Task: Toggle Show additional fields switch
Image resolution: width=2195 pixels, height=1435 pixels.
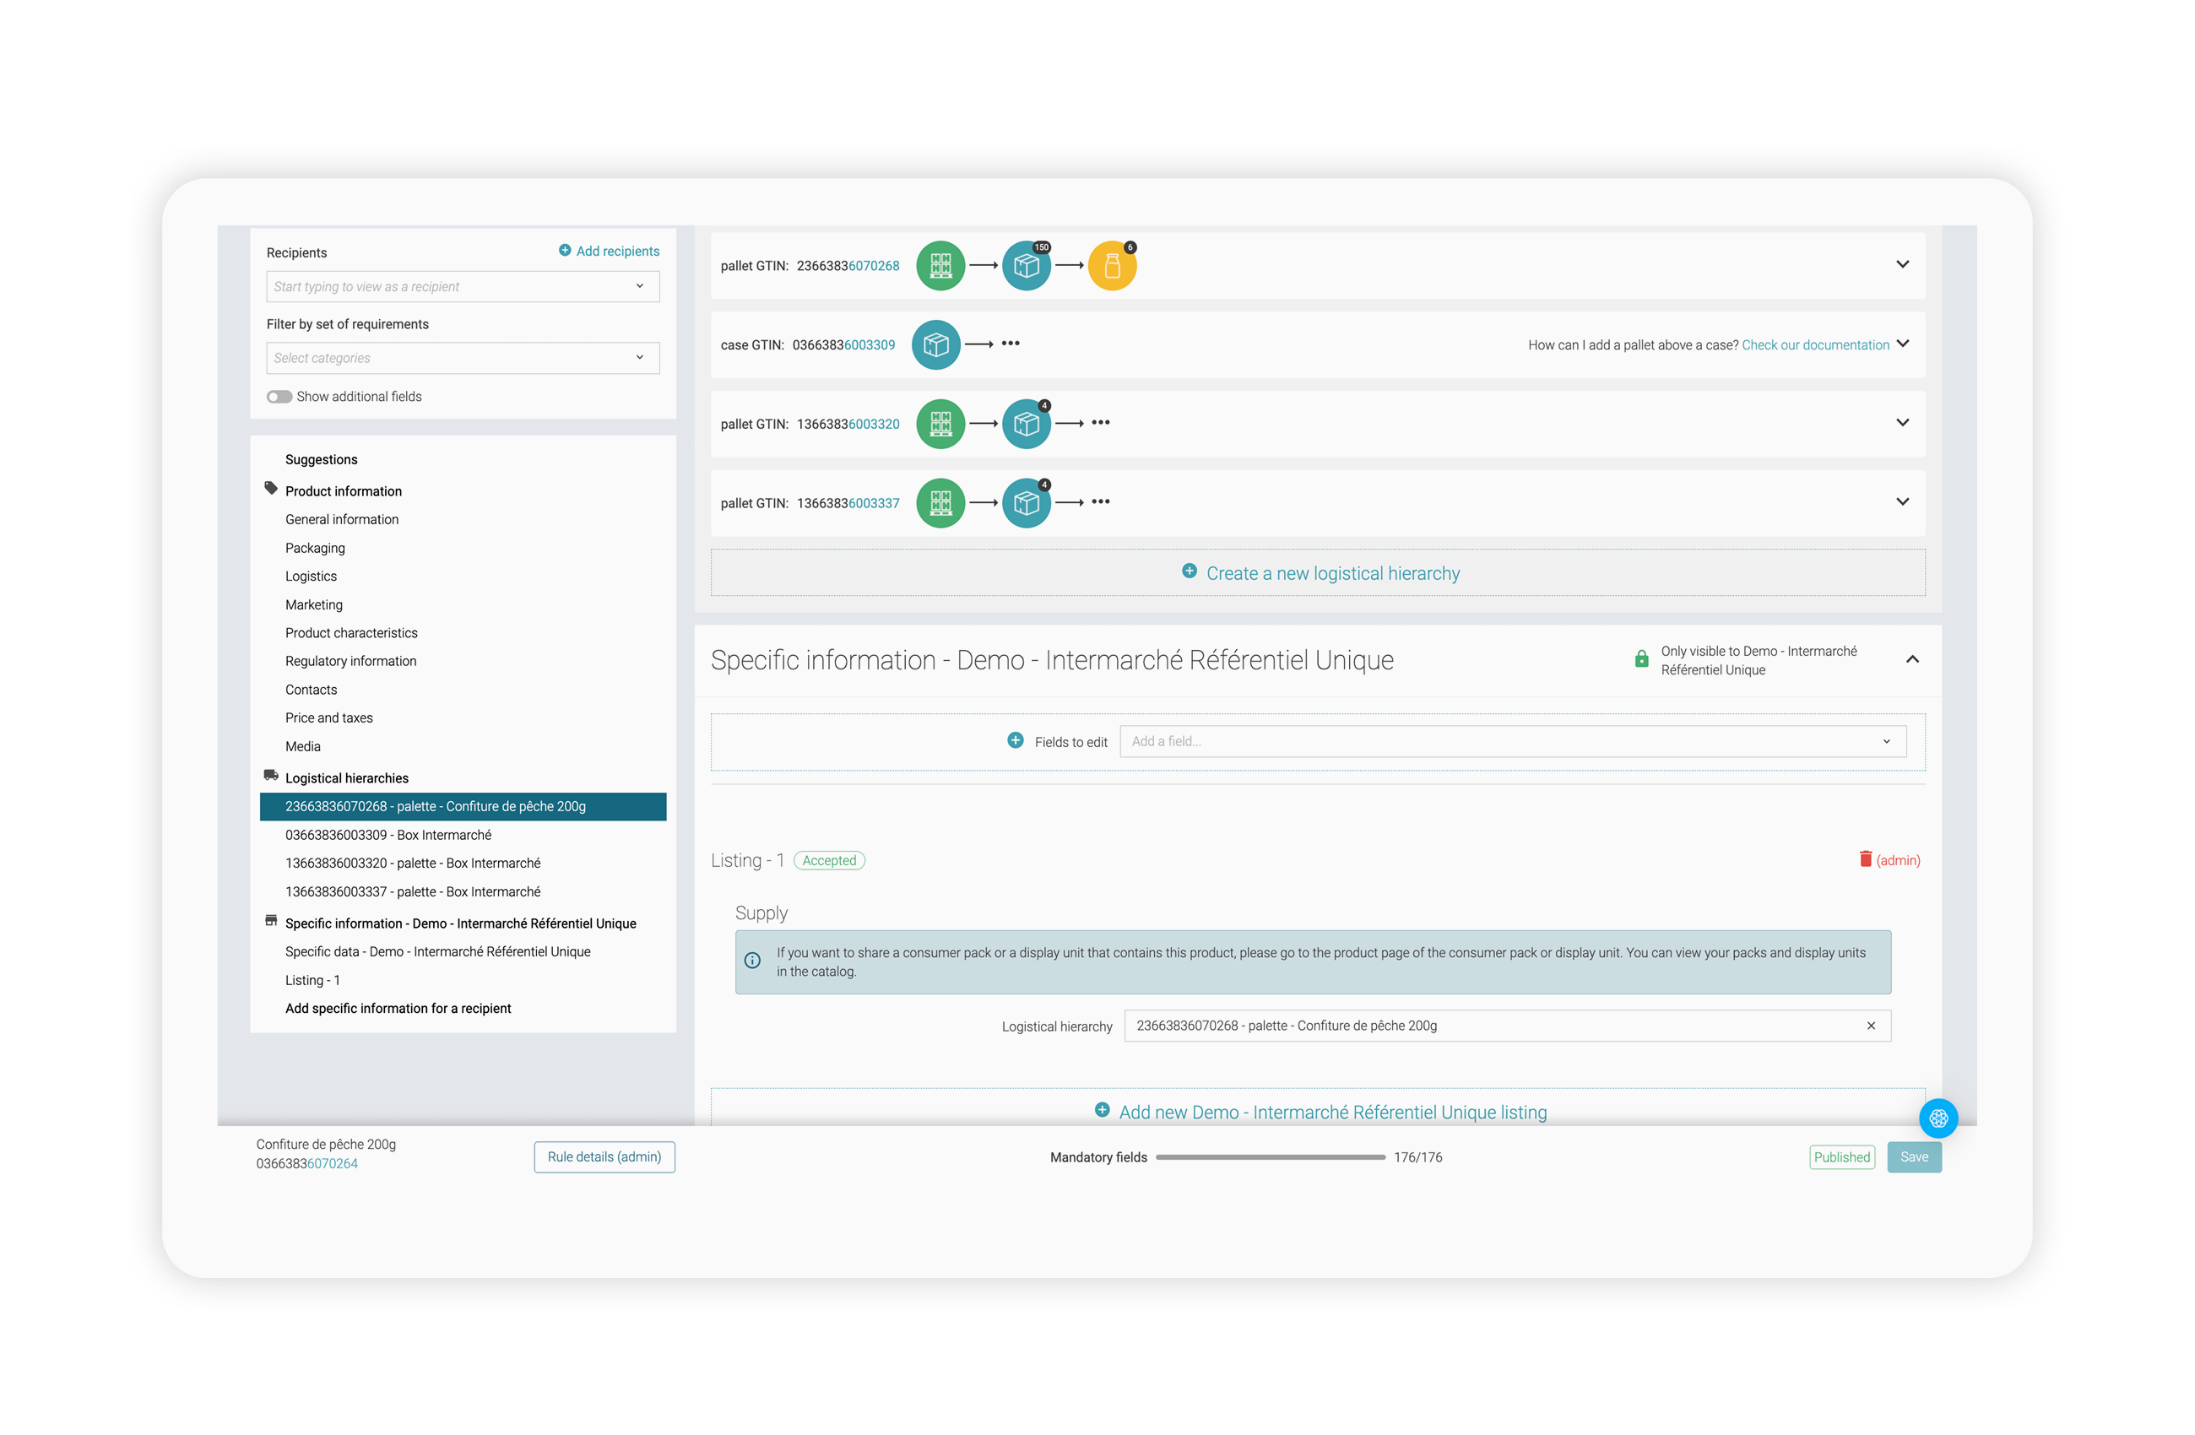Action: click(279, 398)
